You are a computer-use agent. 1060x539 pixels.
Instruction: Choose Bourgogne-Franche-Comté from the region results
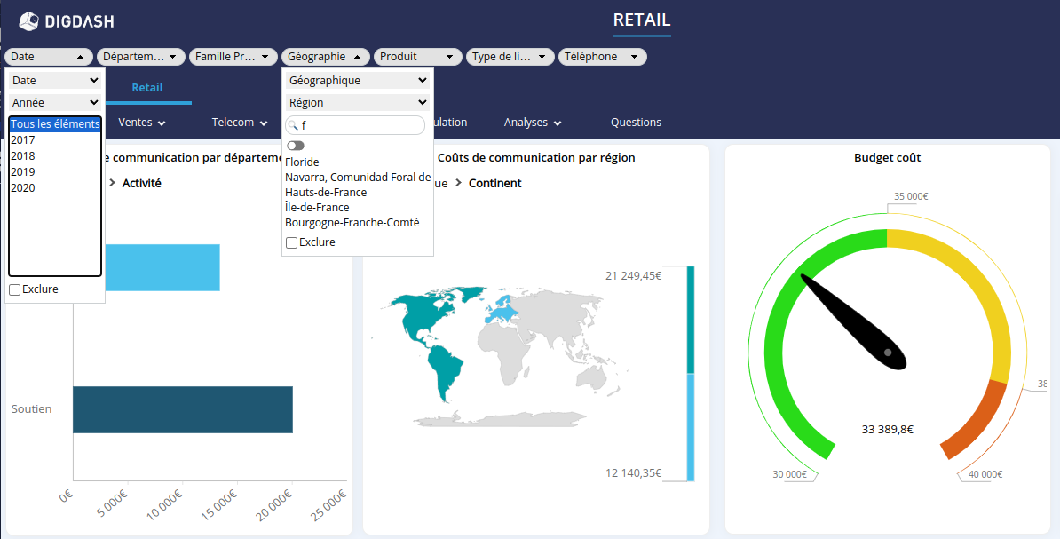(x=352, y=223)
